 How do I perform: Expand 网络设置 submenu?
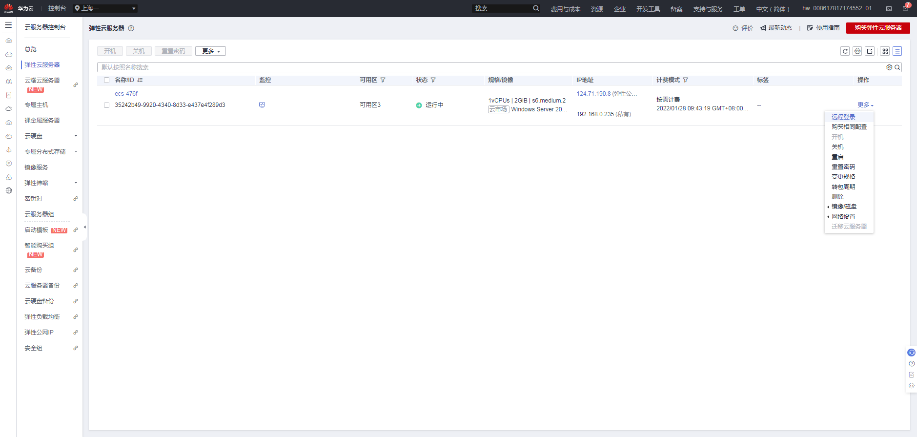pyautogui.click(x=843, y=217)
